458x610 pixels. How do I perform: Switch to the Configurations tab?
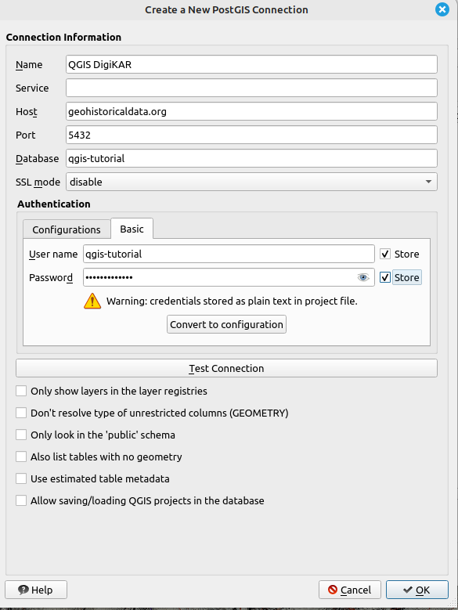click(x=67, y=229)
